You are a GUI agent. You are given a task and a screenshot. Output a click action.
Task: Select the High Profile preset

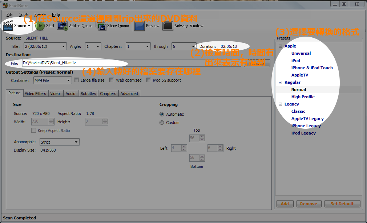[x=303, y=97]
